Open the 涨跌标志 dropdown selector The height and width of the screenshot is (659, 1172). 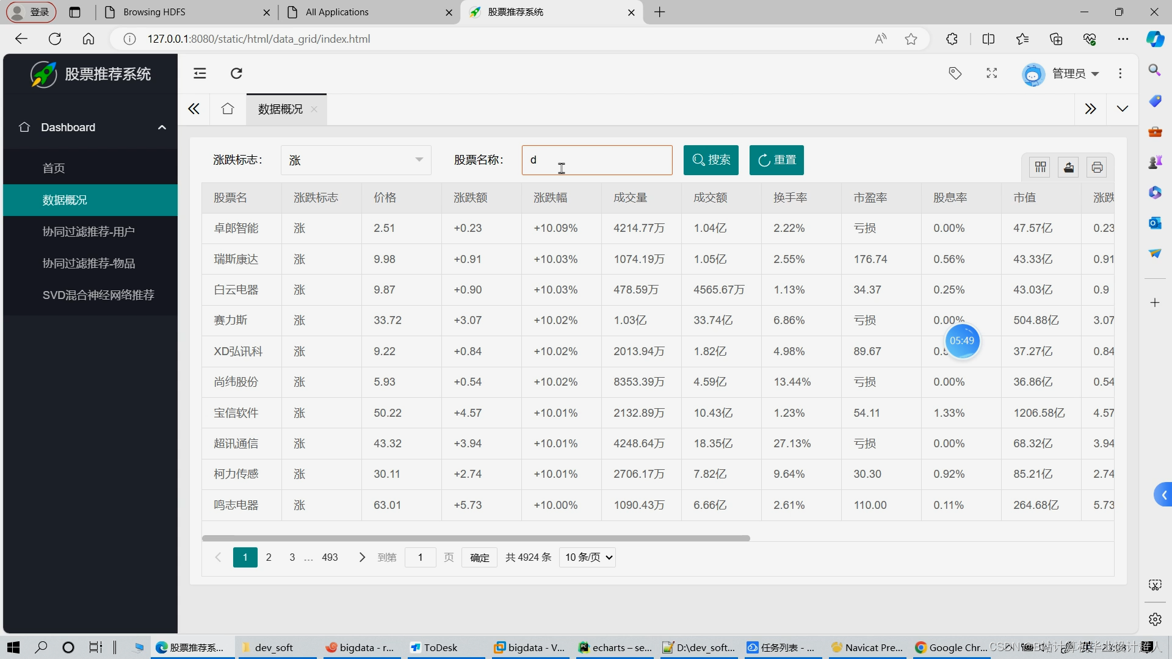[356, 160]
